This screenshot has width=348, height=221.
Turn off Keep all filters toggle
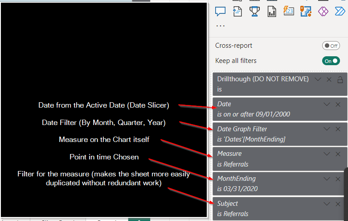point(331,61)
